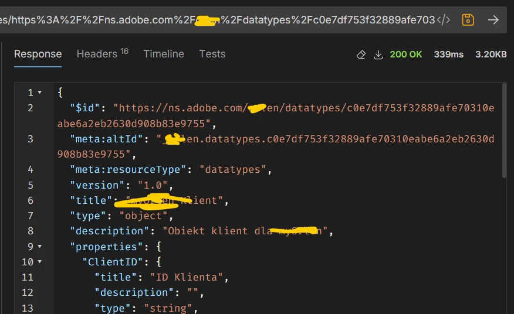Click the 3.20KB response size
Image resolution: width=514 pixels, height=314 pixels.
(x=491, y=54)
